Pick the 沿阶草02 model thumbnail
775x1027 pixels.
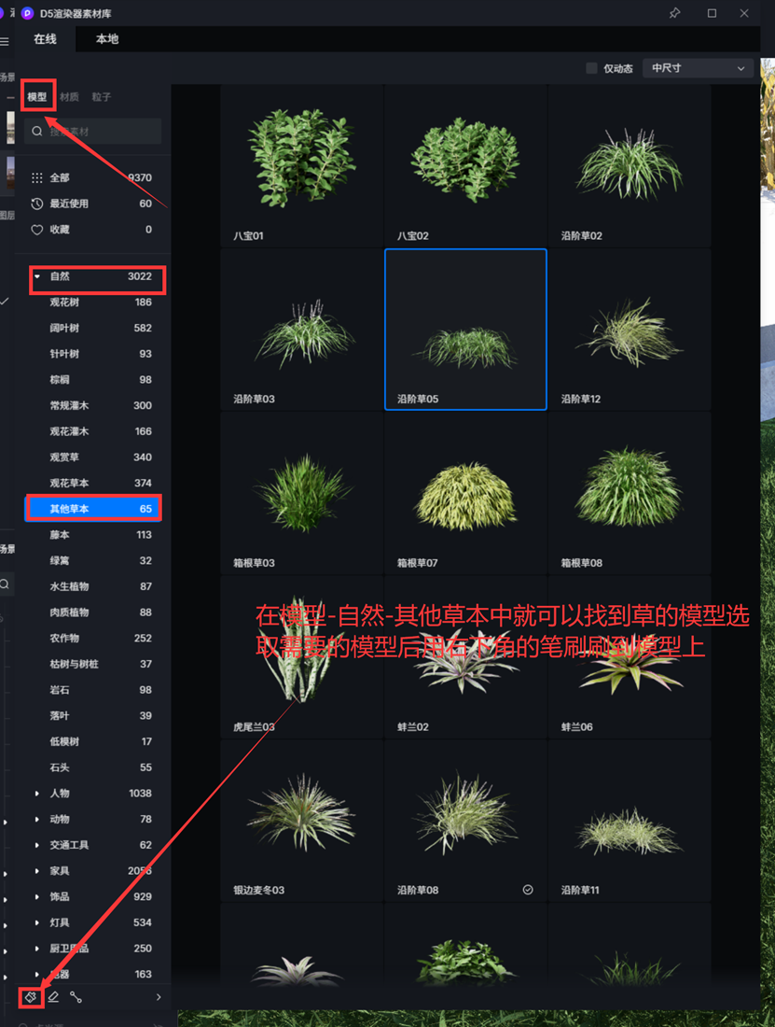pyautogui.click(x=630, y=165)
